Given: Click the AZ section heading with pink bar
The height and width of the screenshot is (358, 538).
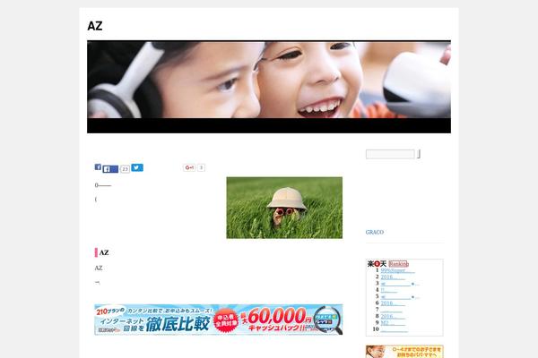Looking at the screenshot, I should [102, 252].
